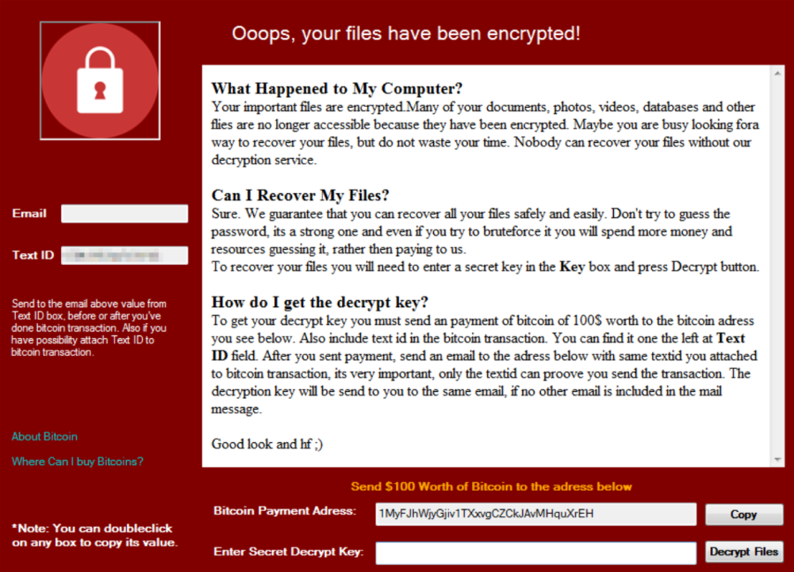Click the Email input box
Viewport: 794px width, 572px height.
pyautogui.click(x=124, y=214)
